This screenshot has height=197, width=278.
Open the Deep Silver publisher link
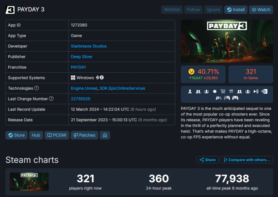pos(82,57)
